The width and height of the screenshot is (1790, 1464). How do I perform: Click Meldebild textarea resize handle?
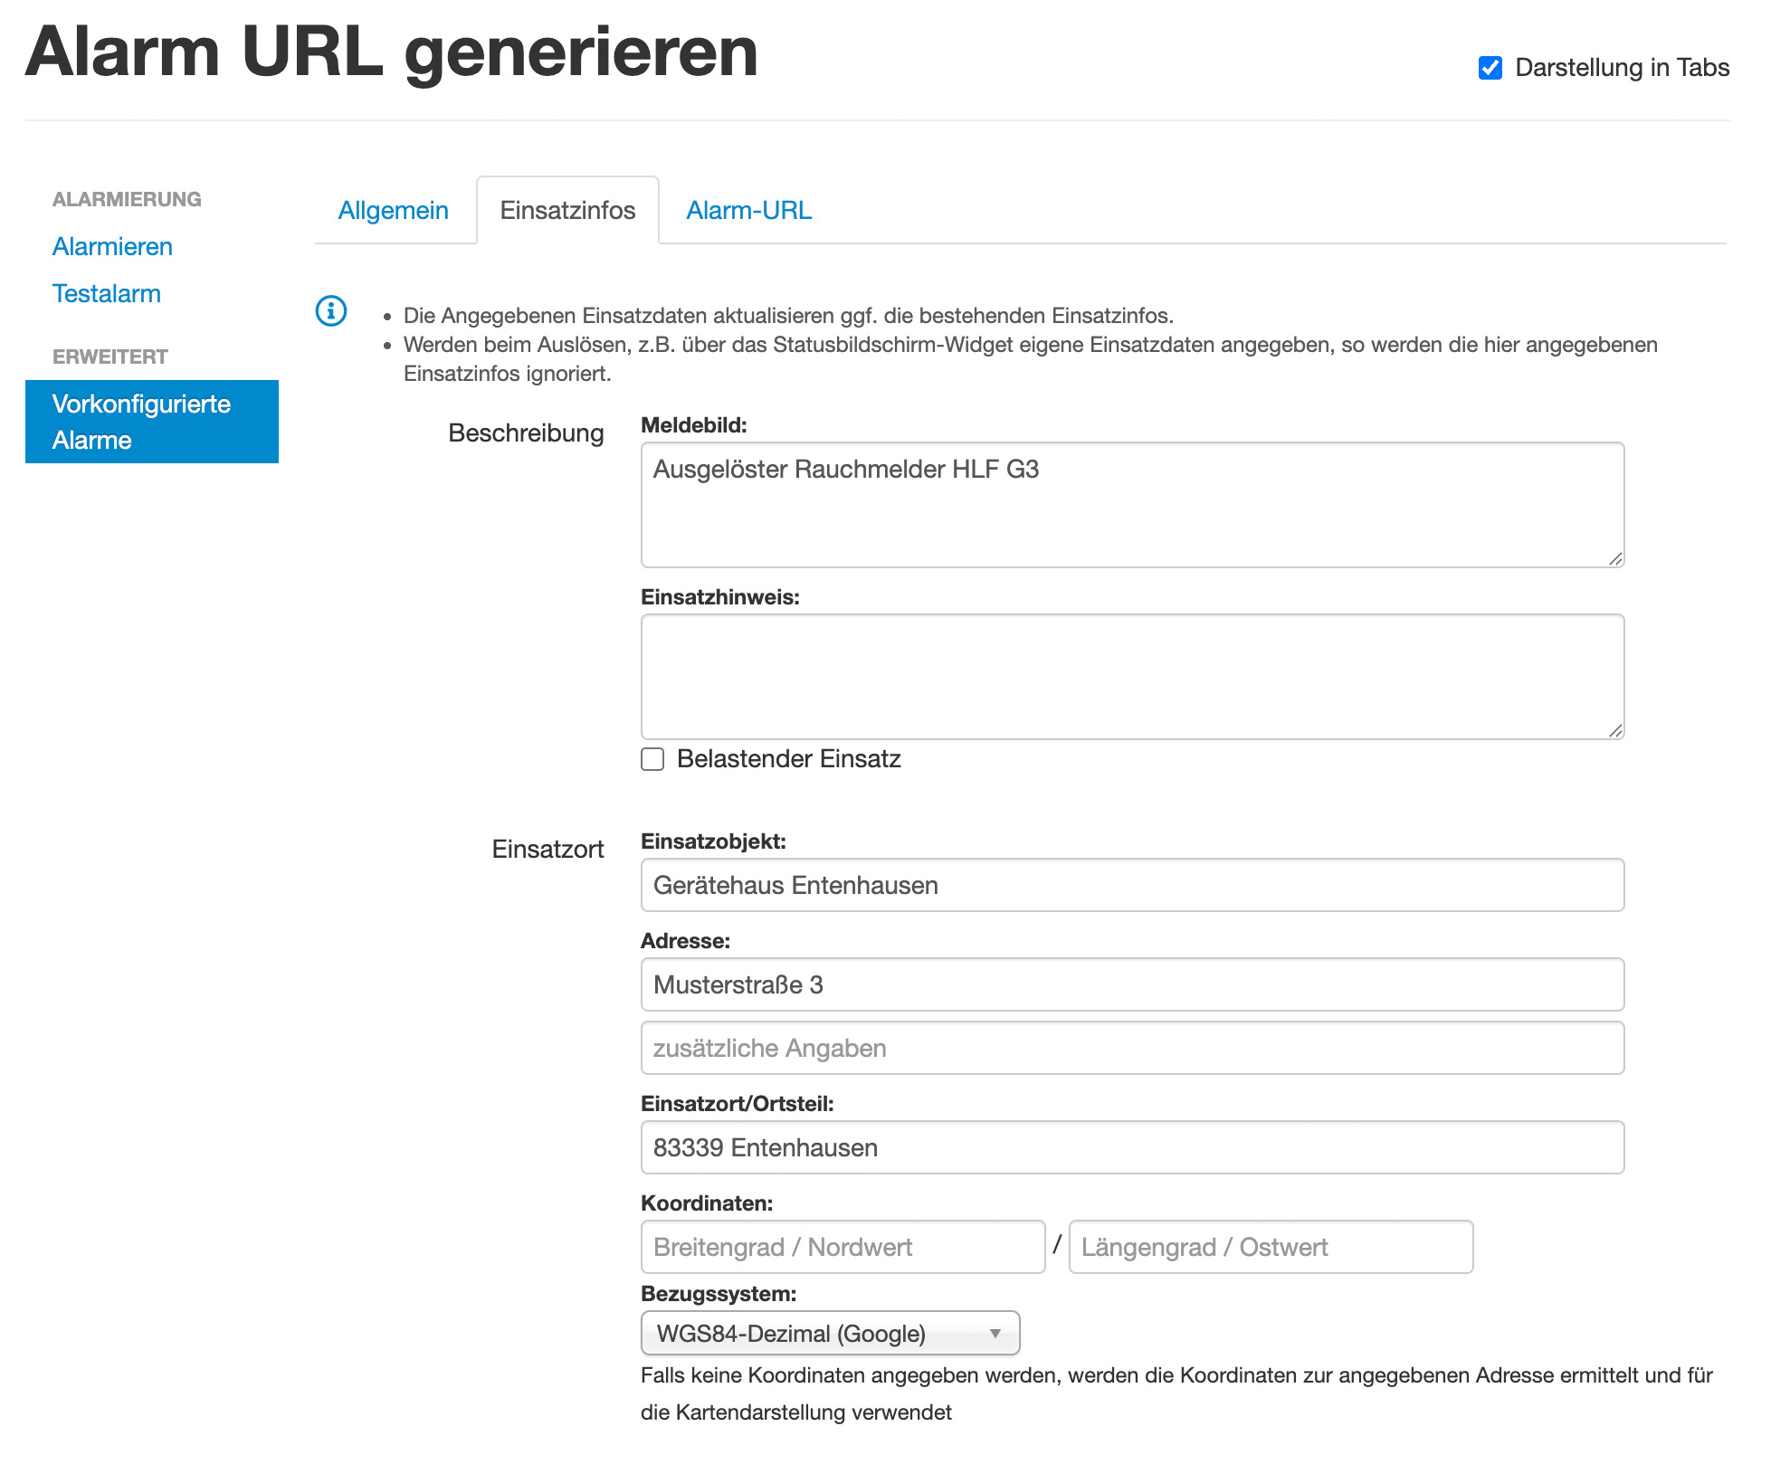(1615, 559)
